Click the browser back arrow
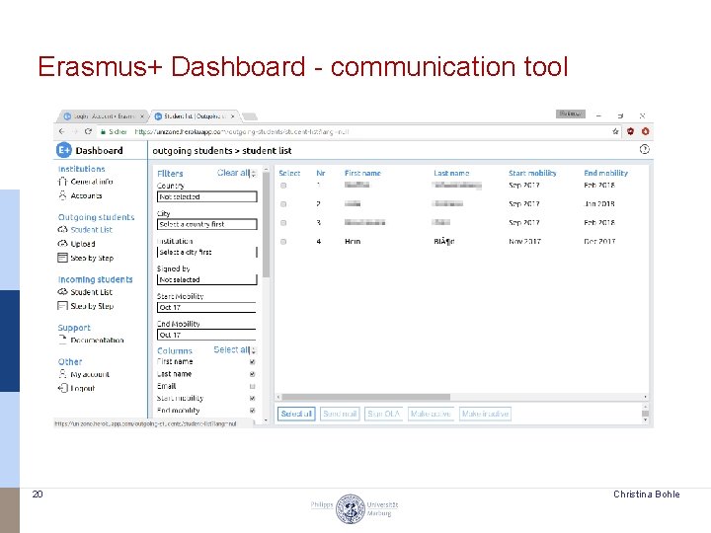711x533 pixels. coord(61,131)
